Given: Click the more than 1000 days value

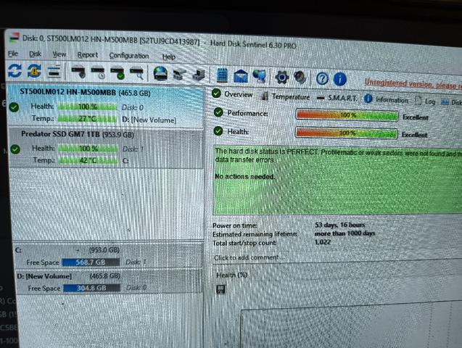Looking at the screenshot, I should [x=345, y=233].
